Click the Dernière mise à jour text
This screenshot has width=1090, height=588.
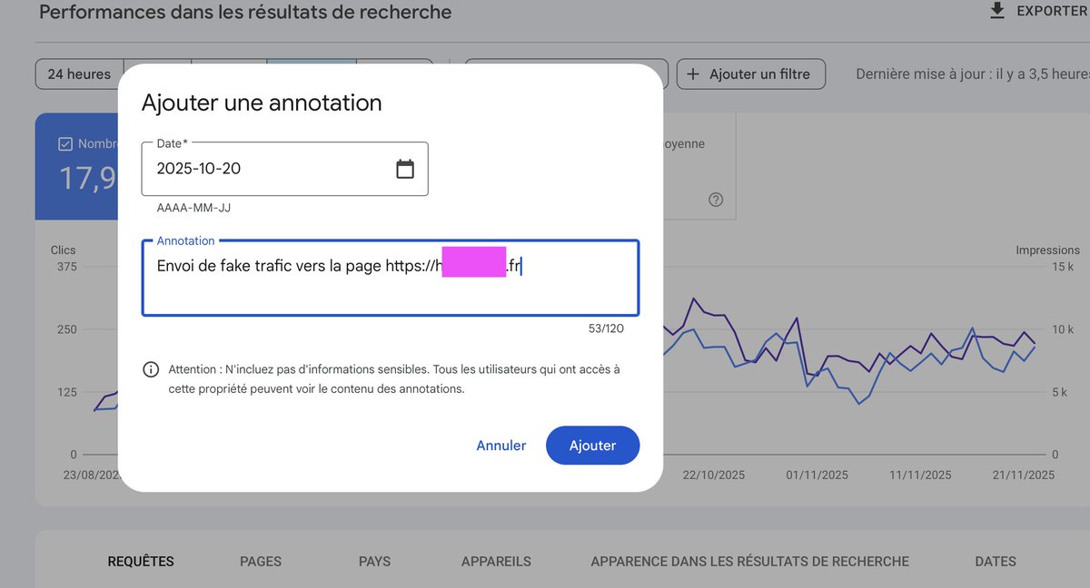click(972, 74)
